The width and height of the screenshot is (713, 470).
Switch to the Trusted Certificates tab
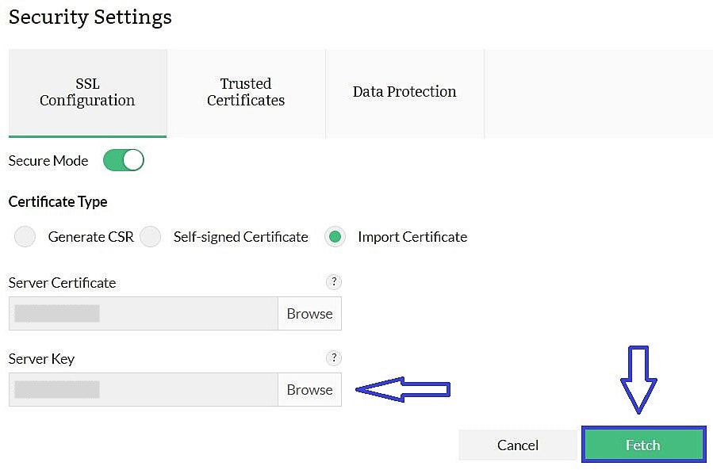pos(245,92)
